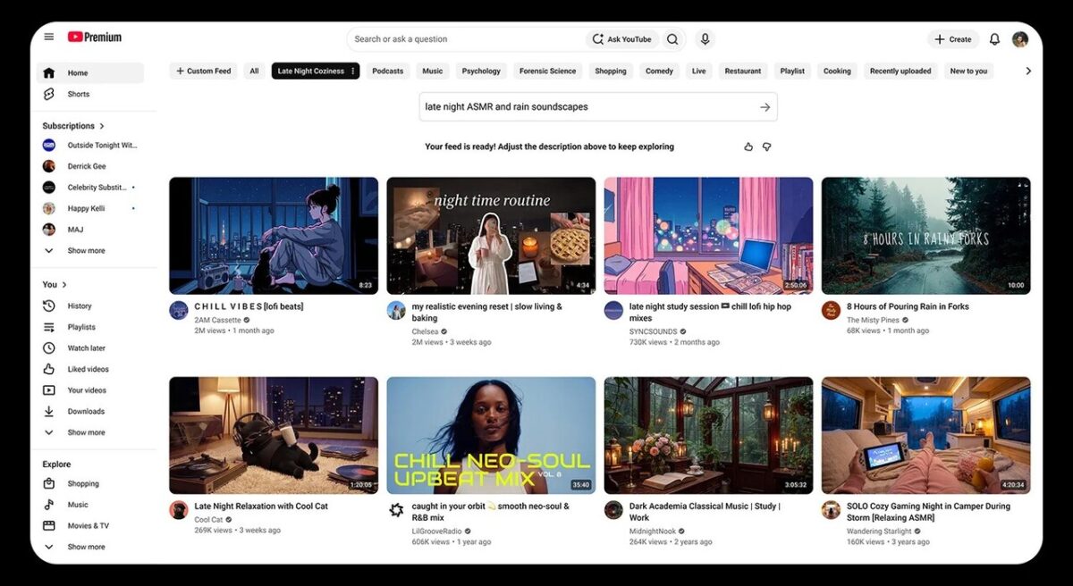Open the hamburger guide menu
This screenshot has width=1073, height=586.
[49, 37]
